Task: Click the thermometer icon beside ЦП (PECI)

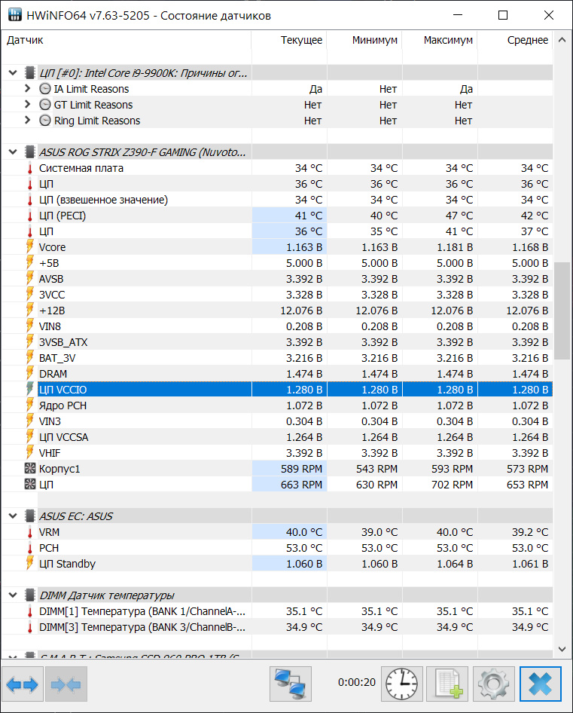Action: (x=30, y=216)
